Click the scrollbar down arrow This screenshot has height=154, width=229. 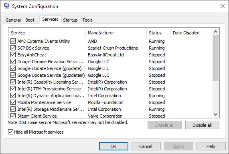click(x=215, y=114)
